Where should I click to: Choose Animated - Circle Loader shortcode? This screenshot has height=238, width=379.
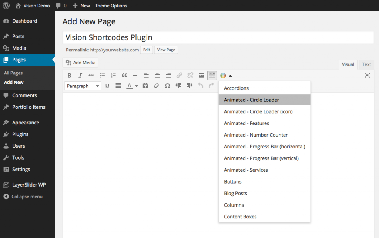tap(264, 100)
